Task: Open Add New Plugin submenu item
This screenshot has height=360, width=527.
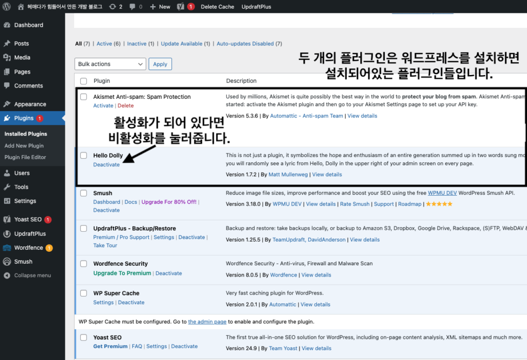Action: click(x=24, y=146)
